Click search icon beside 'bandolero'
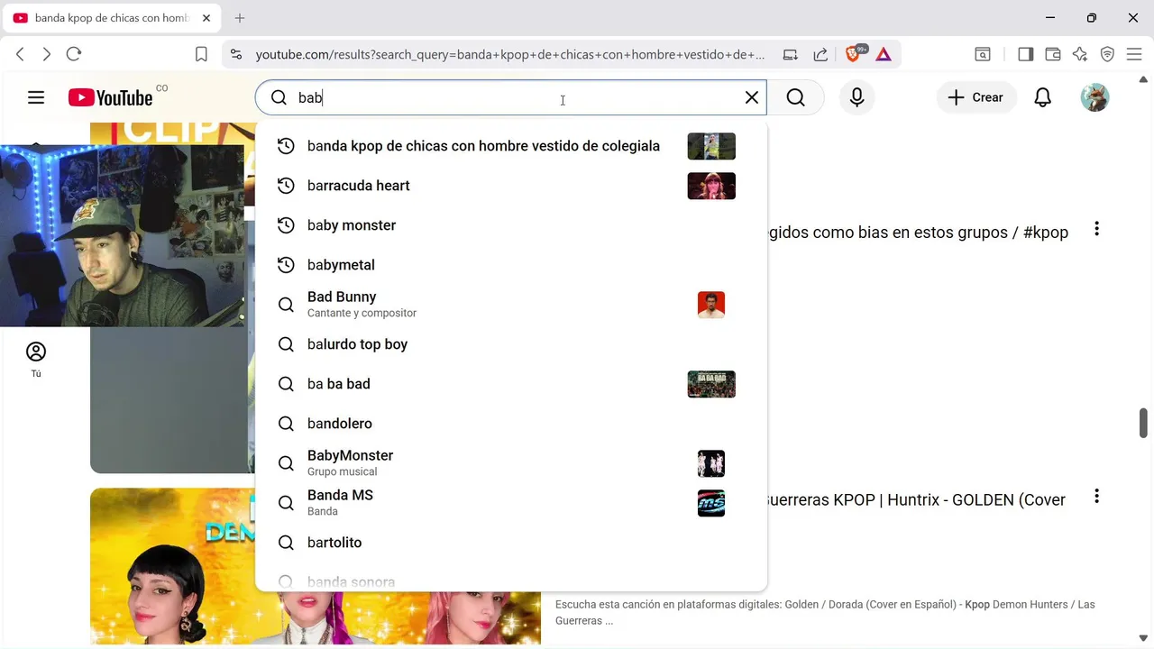Image resolution: width=1154 pixels, height=649 pixels. (x=286, y=424)
